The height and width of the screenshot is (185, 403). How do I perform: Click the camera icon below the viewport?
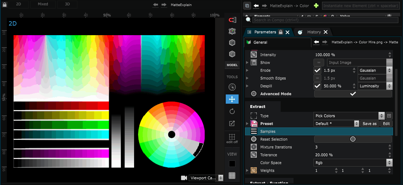184,178
